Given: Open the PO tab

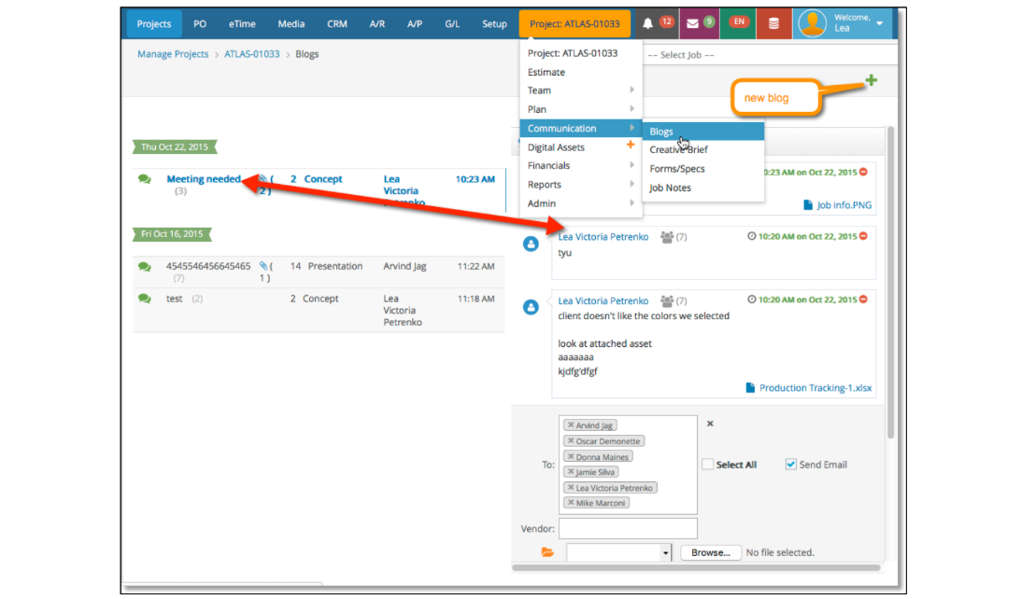Looking at the screenshot, I should click(199, 23).
